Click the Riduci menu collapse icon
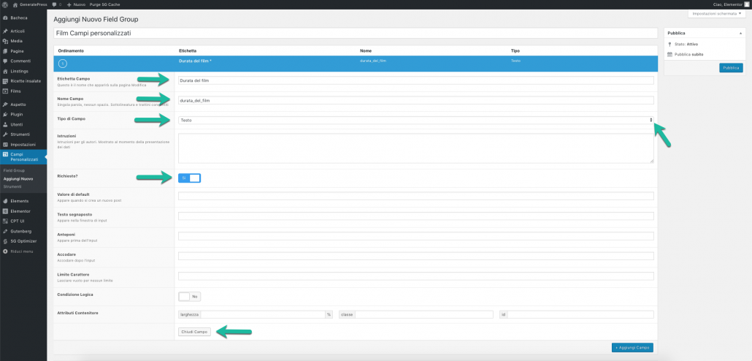The width and height of the screenshot is (752, 361). pyautogui.click(x=5, y=251)
